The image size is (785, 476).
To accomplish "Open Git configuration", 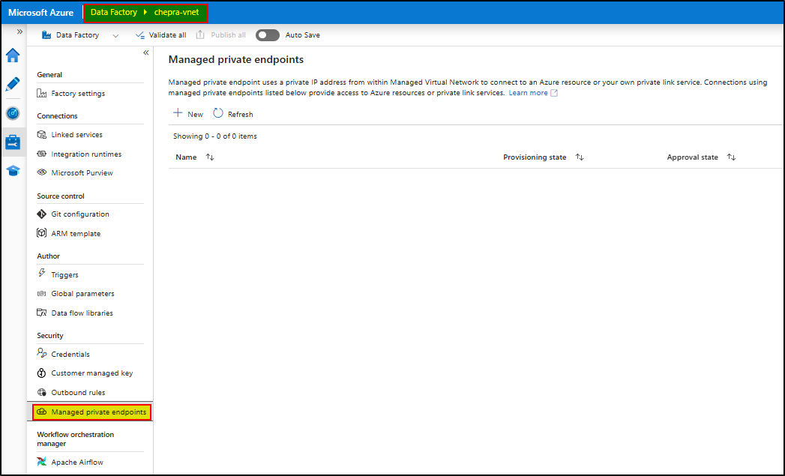I will 80,214.
